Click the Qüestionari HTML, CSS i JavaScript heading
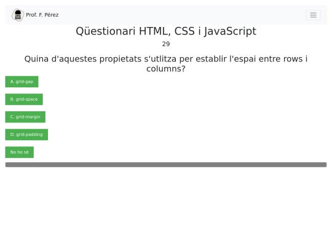This screenshot has height=249, width=332. (x=166, y=31)
